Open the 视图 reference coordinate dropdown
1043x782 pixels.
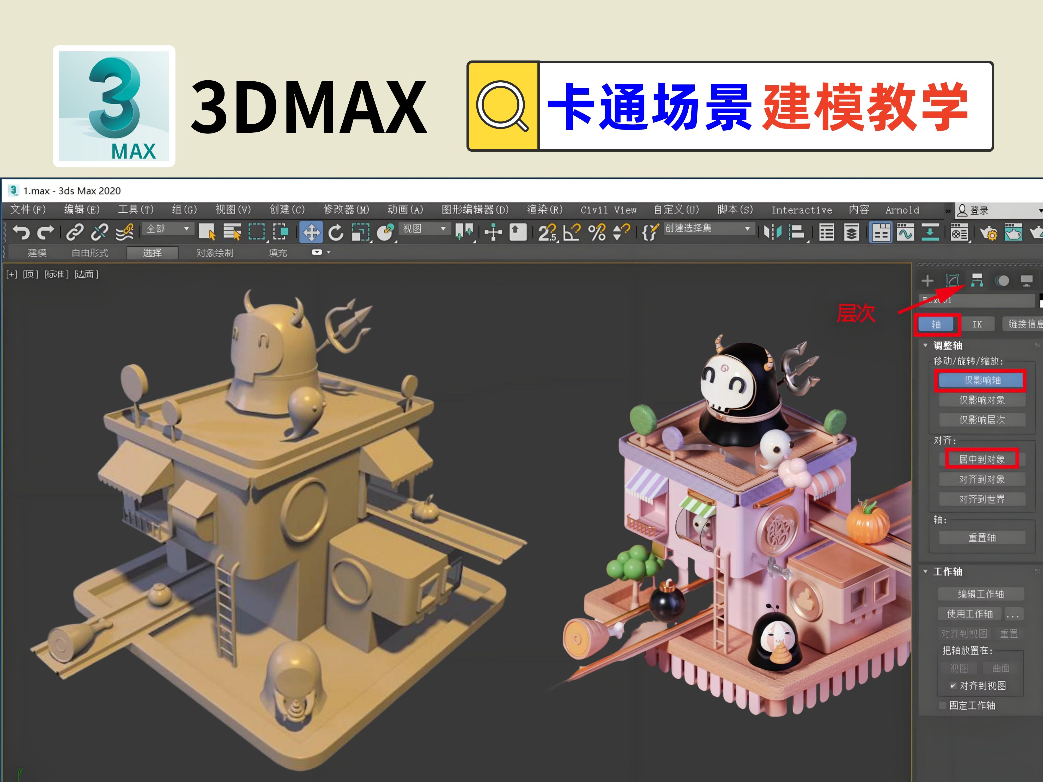pos(424,229)
